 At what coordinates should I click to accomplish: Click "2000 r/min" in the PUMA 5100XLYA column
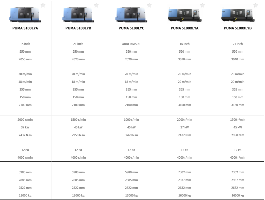point(184,120)
